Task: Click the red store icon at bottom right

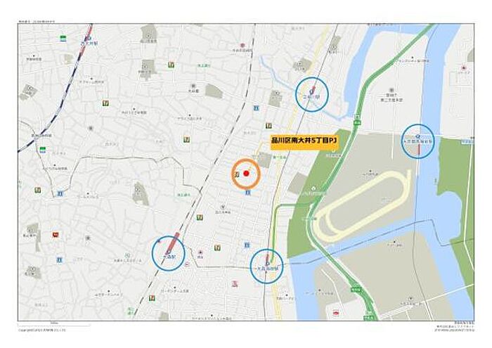Action: (x=335, y=313)
